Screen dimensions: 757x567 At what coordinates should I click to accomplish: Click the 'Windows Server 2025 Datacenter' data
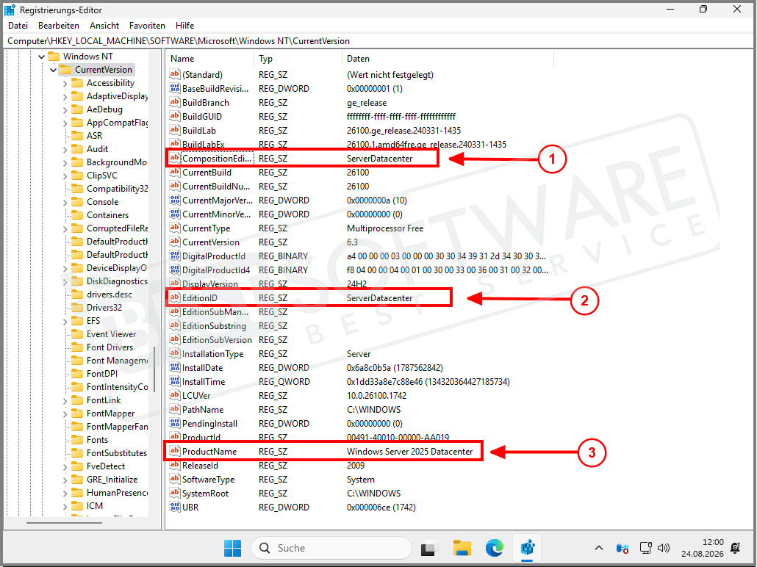click(x=410, y=452)
